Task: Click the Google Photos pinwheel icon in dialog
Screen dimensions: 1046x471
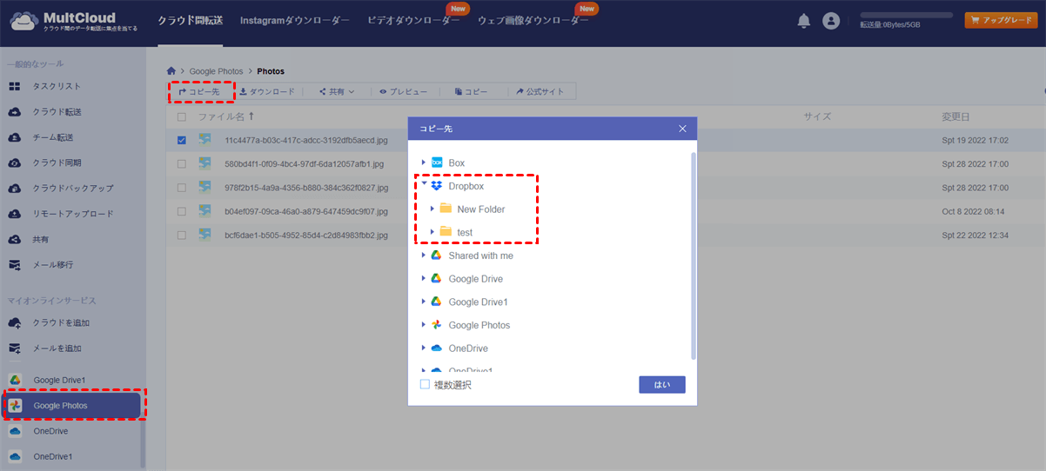Action: coord(437,325)
